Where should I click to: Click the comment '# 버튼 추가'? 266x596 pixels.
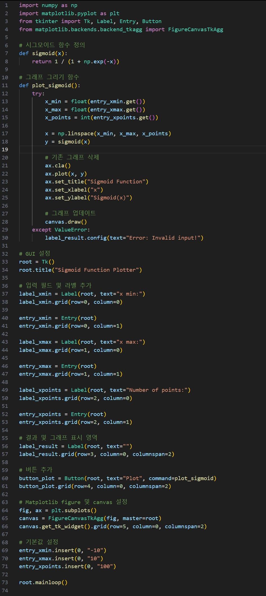(x=36, y=470)
